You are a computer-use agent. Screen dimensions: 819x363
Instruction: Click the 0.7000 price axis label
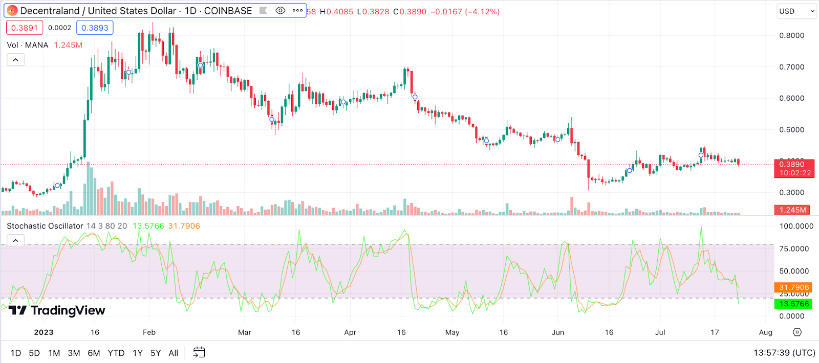click(792, 67)
